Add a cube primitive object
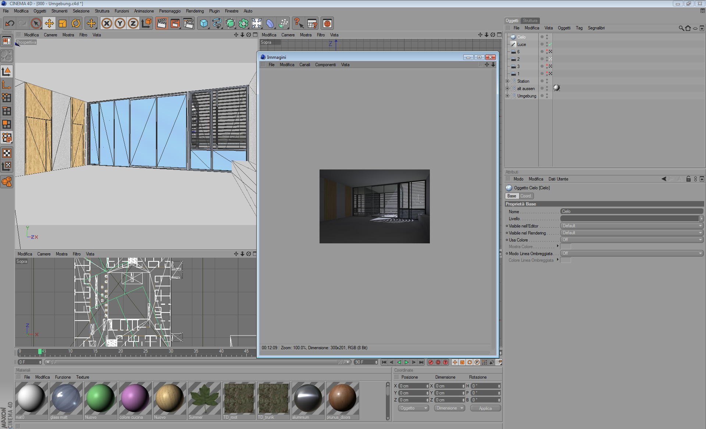This screenshot has height=429, width=706. pyautogui.click(x=204, y=24)
